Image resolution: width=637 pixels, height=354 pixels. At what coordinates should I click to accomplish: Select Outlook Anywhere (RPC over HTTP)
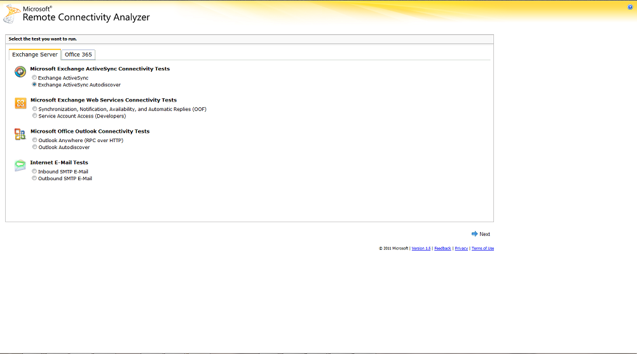[35, 140]
